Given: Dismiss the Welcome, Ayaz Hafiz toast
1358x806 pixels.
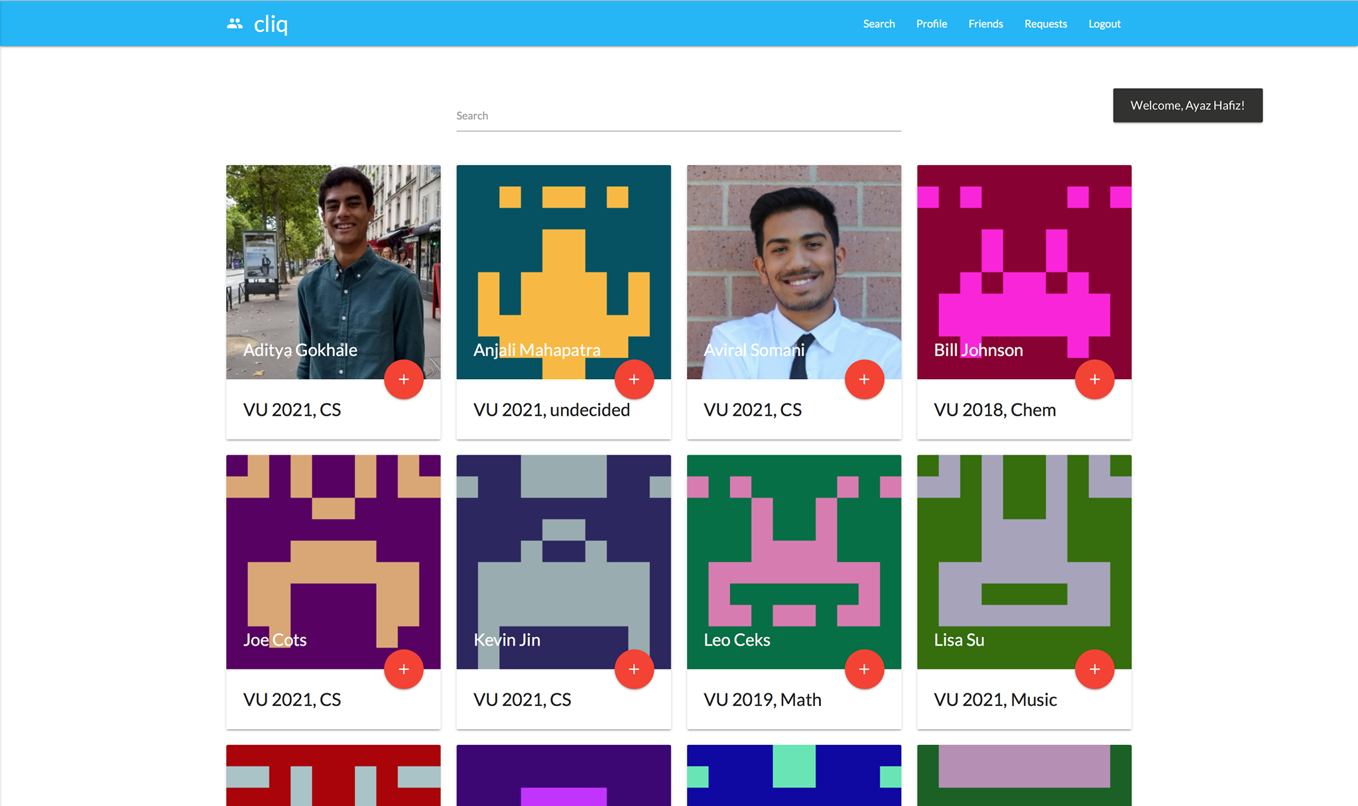Looking at the screenshot, I should tap(1187, 105).
